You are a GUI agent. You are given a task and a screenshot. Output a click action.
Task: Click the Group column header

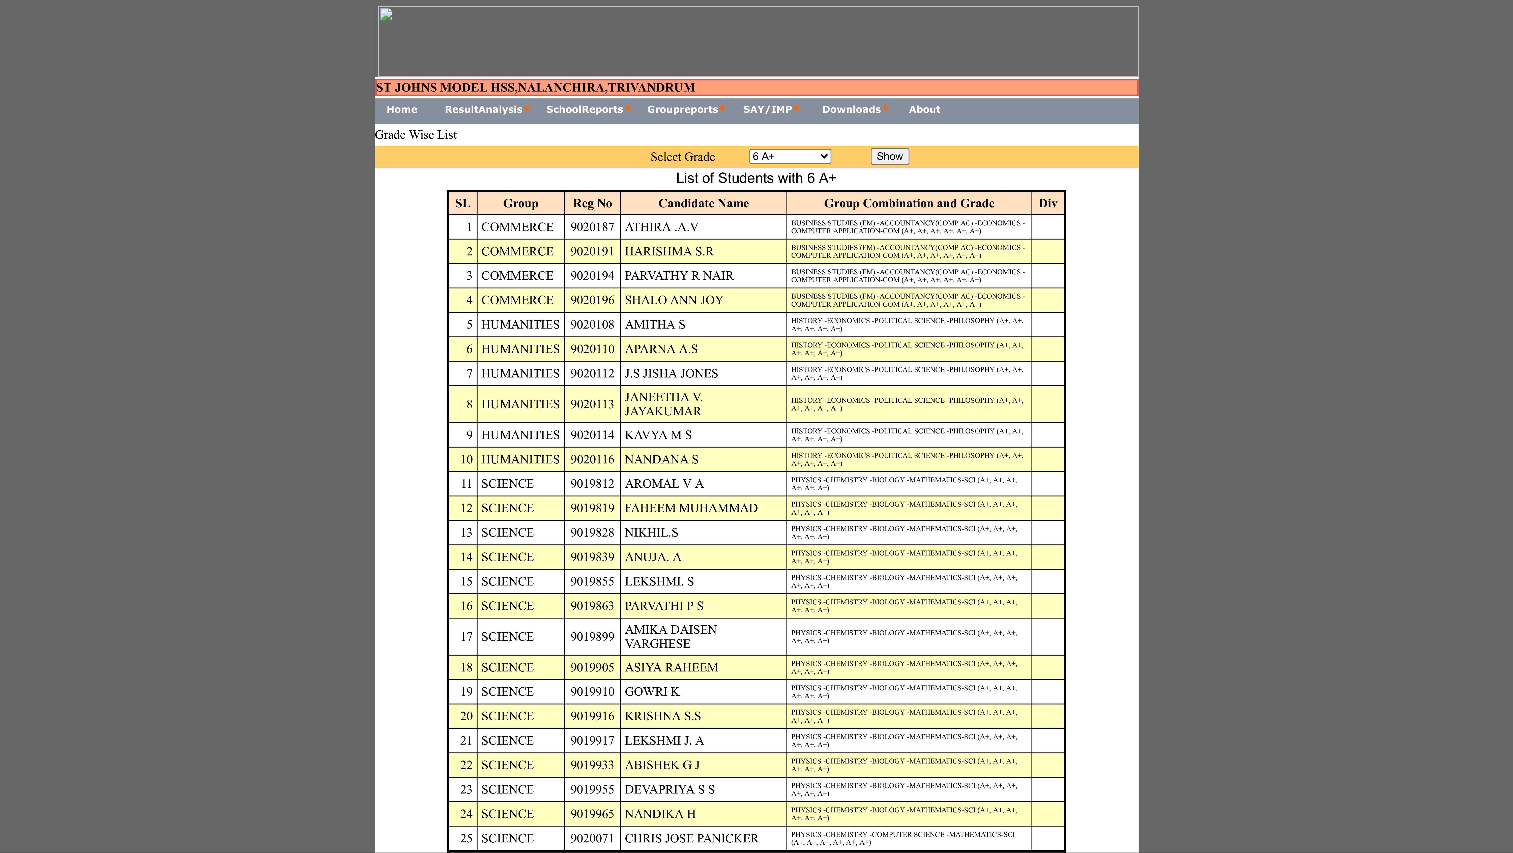pos(520,203)
